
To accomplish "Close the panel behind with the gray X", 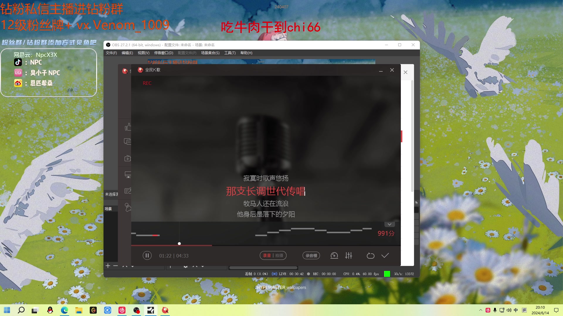I will tap(406, 72).
